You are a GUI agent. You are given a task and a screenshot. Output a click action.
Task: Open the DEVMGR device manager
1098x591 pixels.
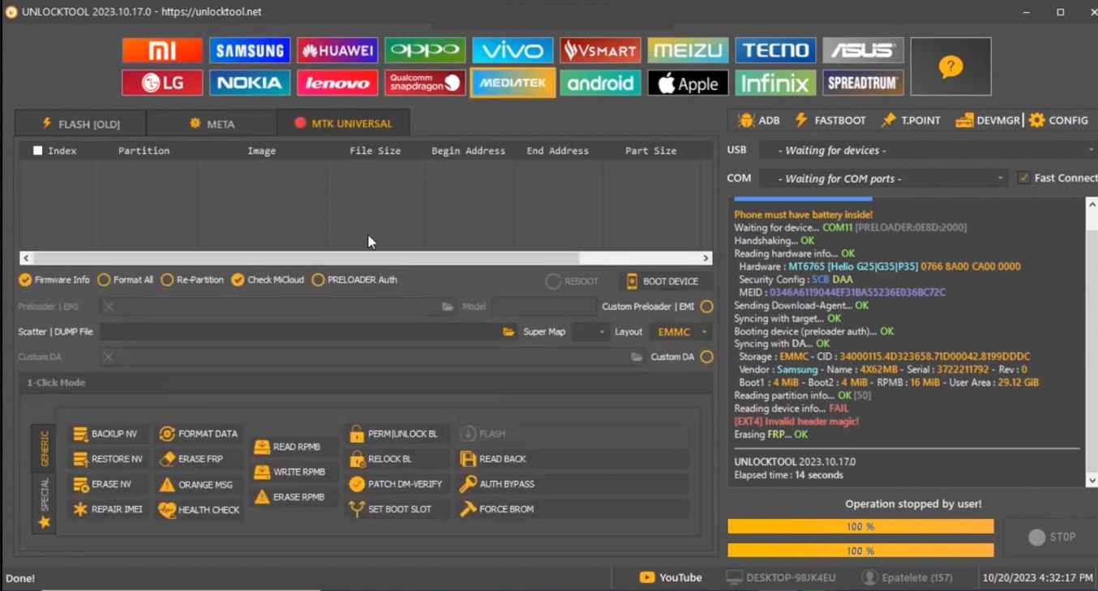(987, 120)
